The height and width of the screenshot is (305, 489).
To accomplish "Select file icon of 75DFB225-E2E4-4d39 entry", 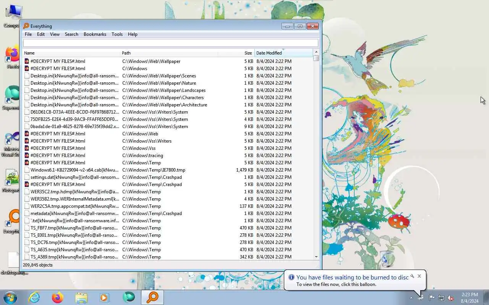I will tap(27, 119).
